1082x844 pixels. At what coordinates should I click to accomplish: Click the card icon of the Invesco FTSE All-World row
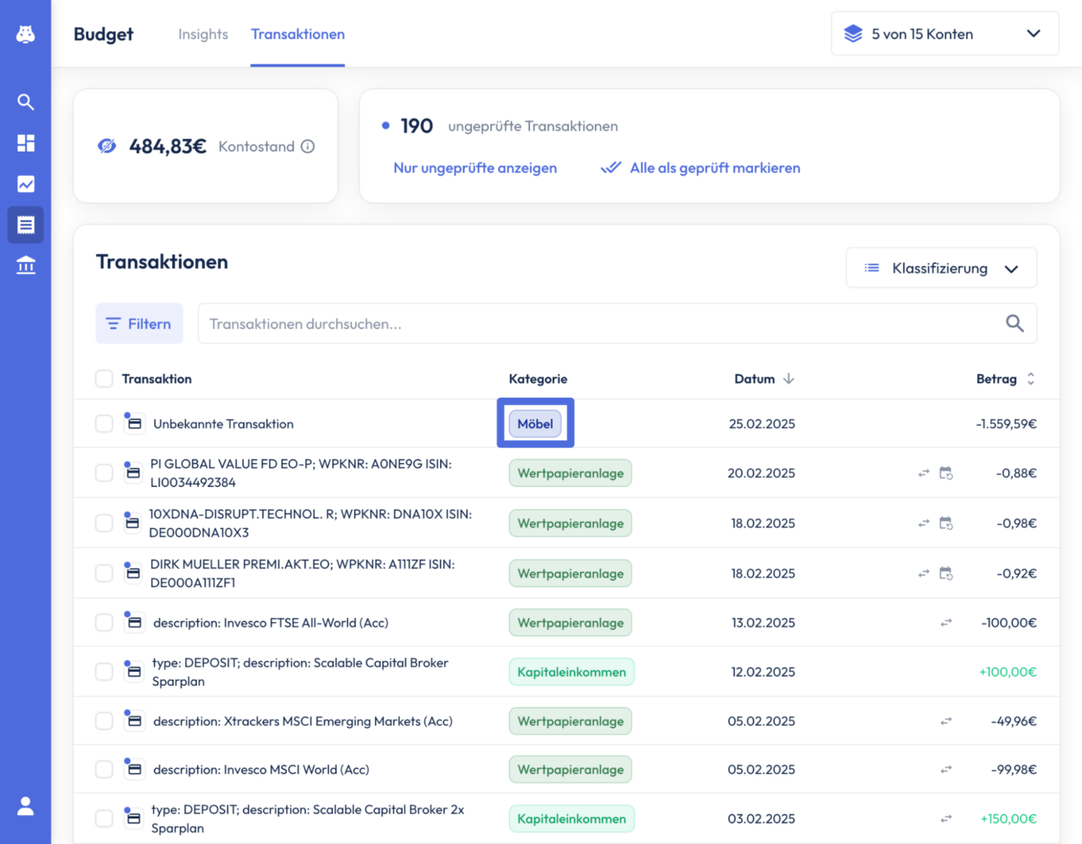134,623
